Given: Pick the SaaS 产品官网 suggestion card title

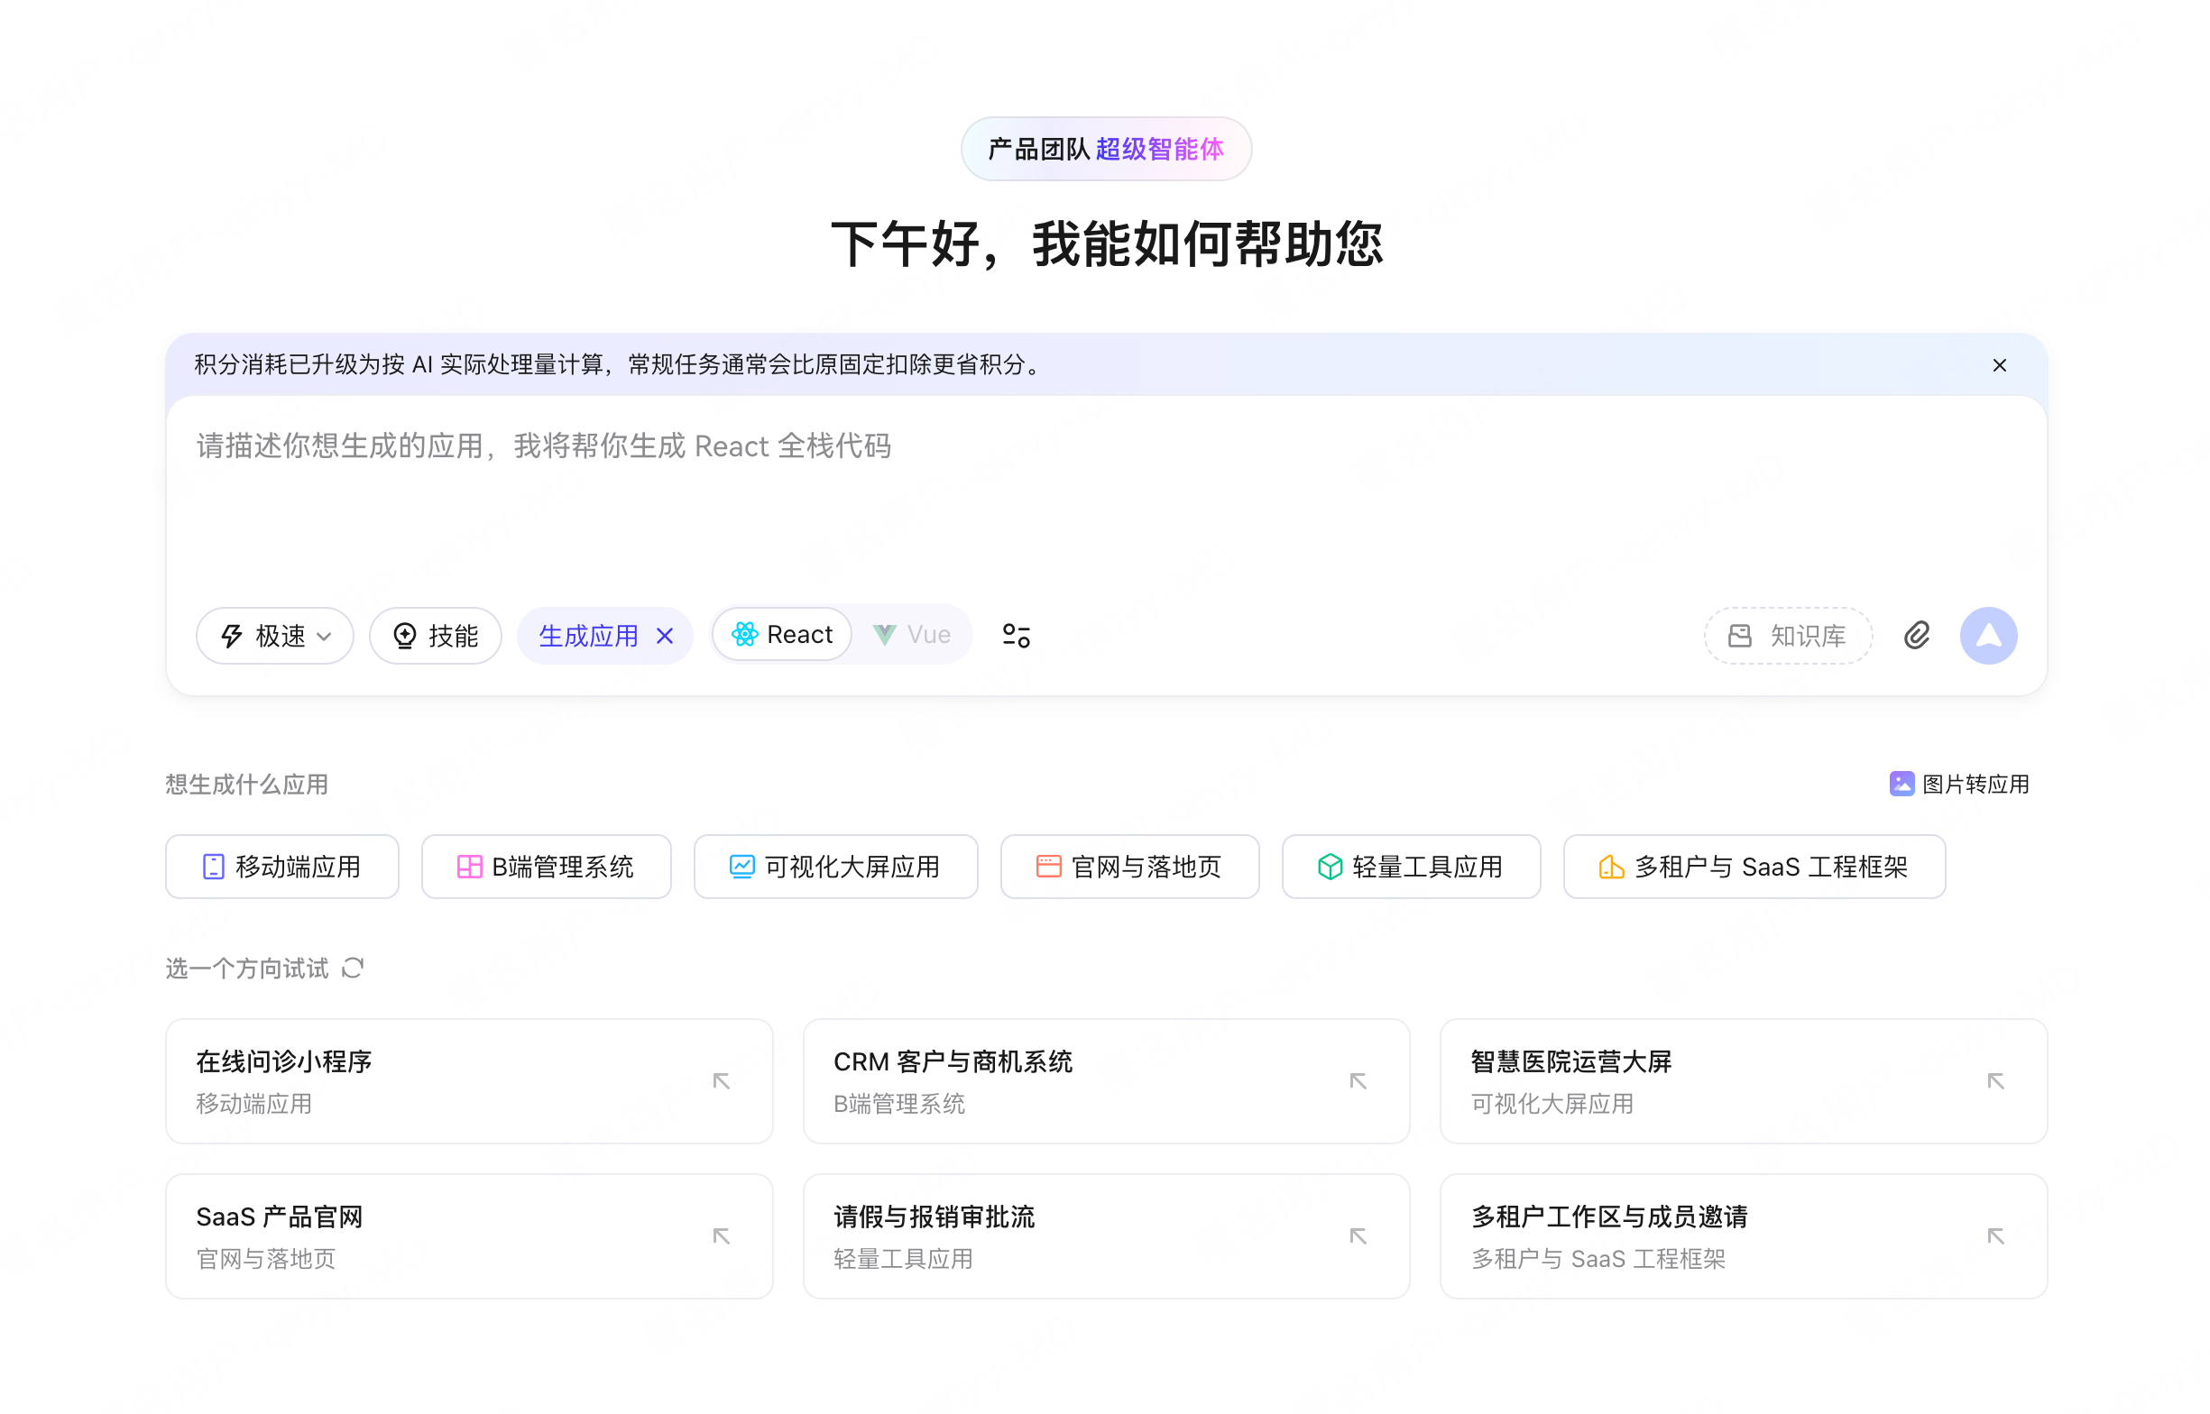Looking at the screenshot, I should (x=279, y=1217).
